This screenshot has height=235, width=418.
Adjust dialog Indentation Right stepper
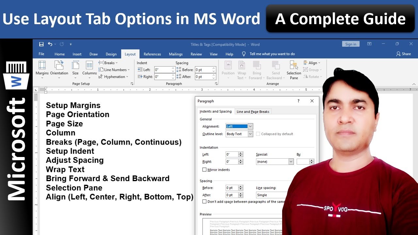tap(241, 162)
